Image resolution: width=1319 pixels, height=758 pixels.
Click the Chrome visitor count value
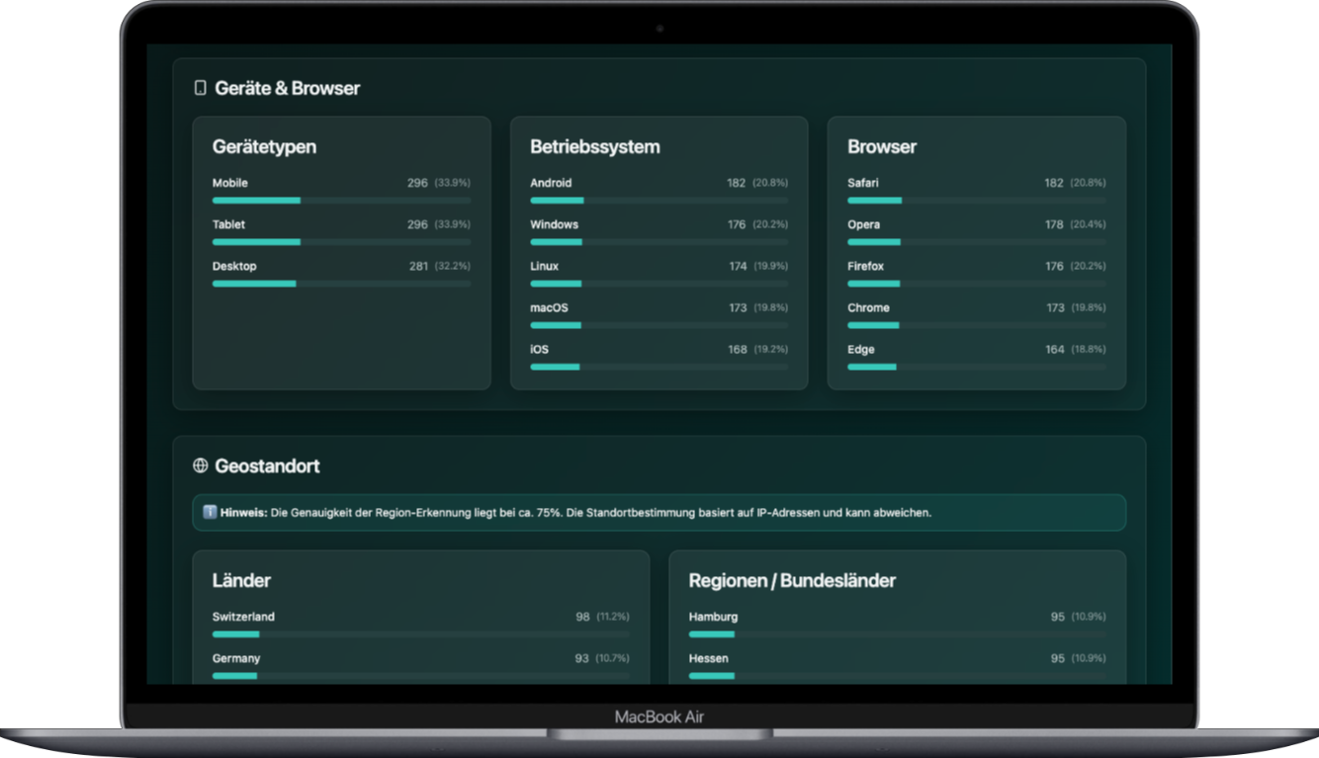[1055, 308]
